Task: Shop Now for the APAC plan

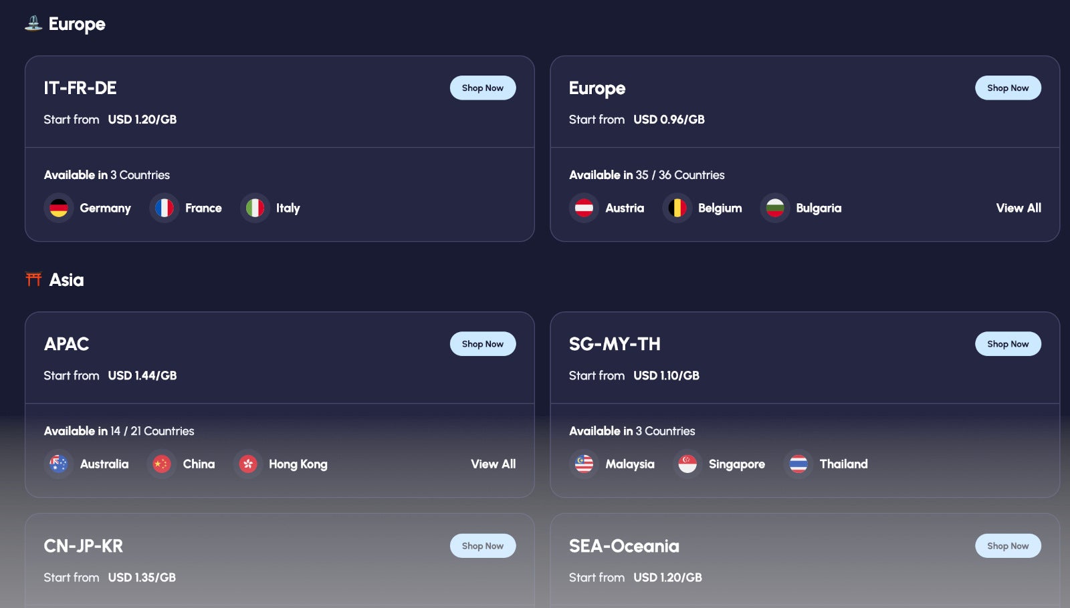Action: tap(483, 343)
